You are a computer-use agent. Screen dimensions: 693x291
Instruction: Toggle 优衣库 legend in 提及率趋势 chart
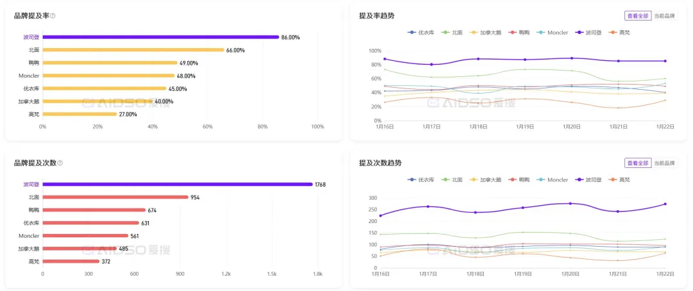click(413, 32)
